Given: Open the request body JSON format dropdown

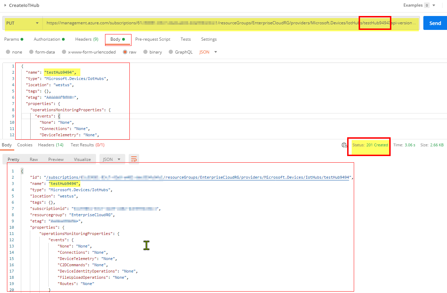Looking at the screenshot, I should tap(207, 52).
